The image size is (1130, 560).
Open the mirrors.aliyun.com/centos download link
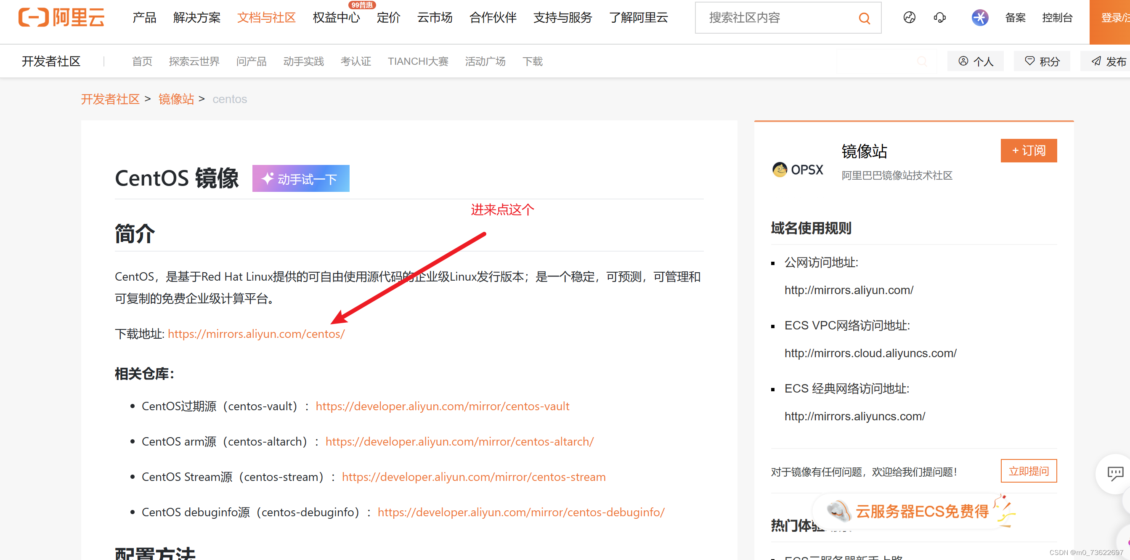click(x=256, y=334)
